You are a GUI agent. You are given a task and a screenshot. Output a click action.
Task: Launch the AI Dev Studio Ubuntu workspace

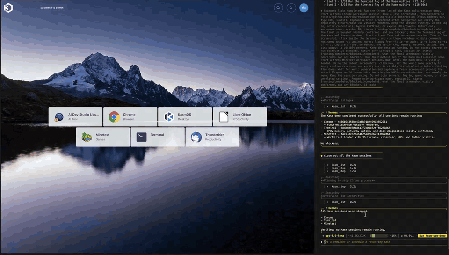(76, 117)
